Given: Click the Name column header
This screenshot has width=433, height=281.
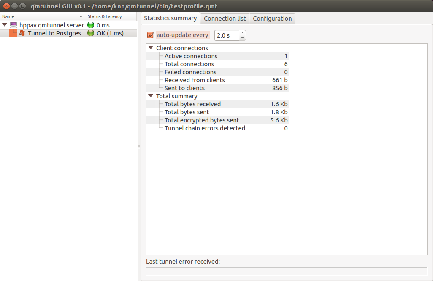Looking at the screenshot, I should coord(43,16).
